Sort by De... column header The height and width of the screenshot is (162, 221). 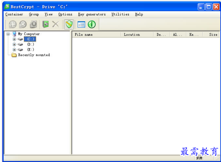point(162,35)
